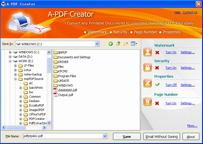Select the Image2PDF folder in tree
This screenshot has height=144, width=203.
tap(34, 110)
